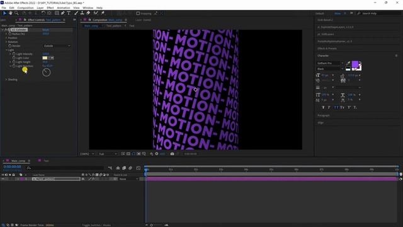Select the Pan Behind anchor point tool

[x=49, y=13]
